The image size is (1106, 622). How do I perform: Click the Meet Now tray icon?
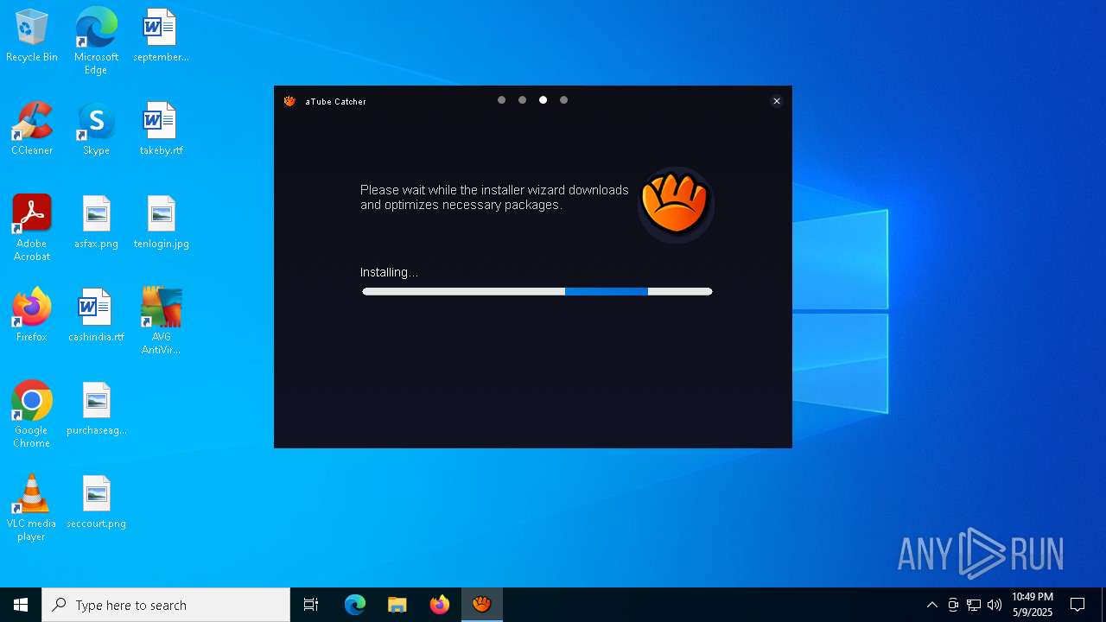click(953, 605)
